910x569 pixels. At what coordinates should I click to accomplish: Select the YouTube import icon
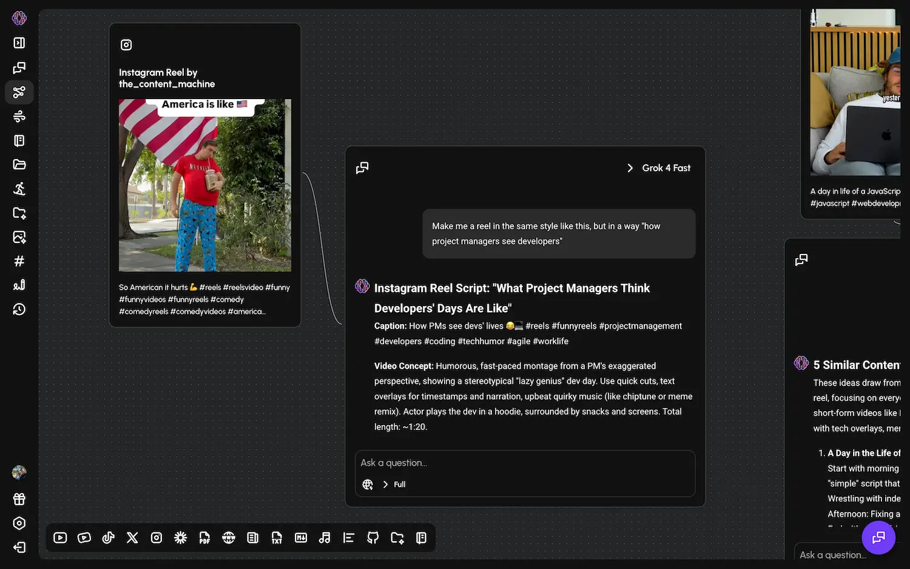click(x=60, y=537)
